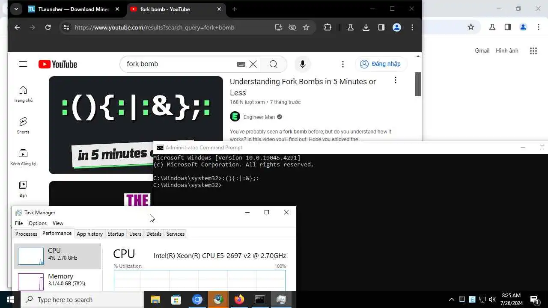Open Google apps grid in background window

click(x=533, y=51)
